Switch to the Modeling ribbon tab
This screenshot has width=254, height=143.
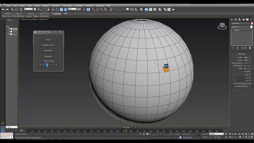[x=8, y=14]
